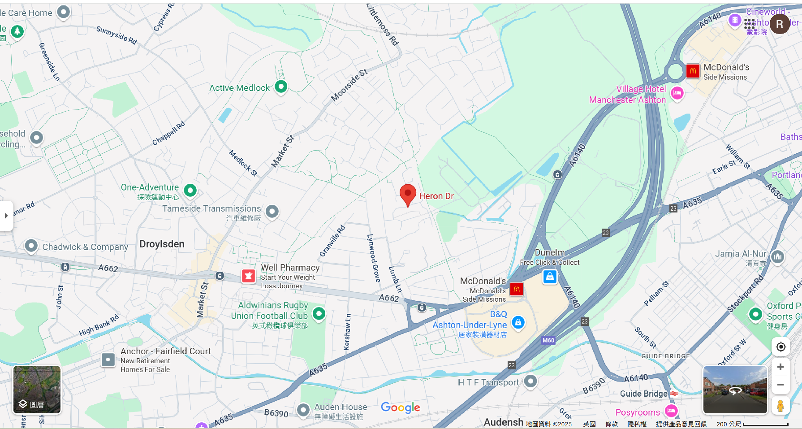Click the McDonald's icon near Dunelm
The image size is (802, 429).
pos(517,289)
